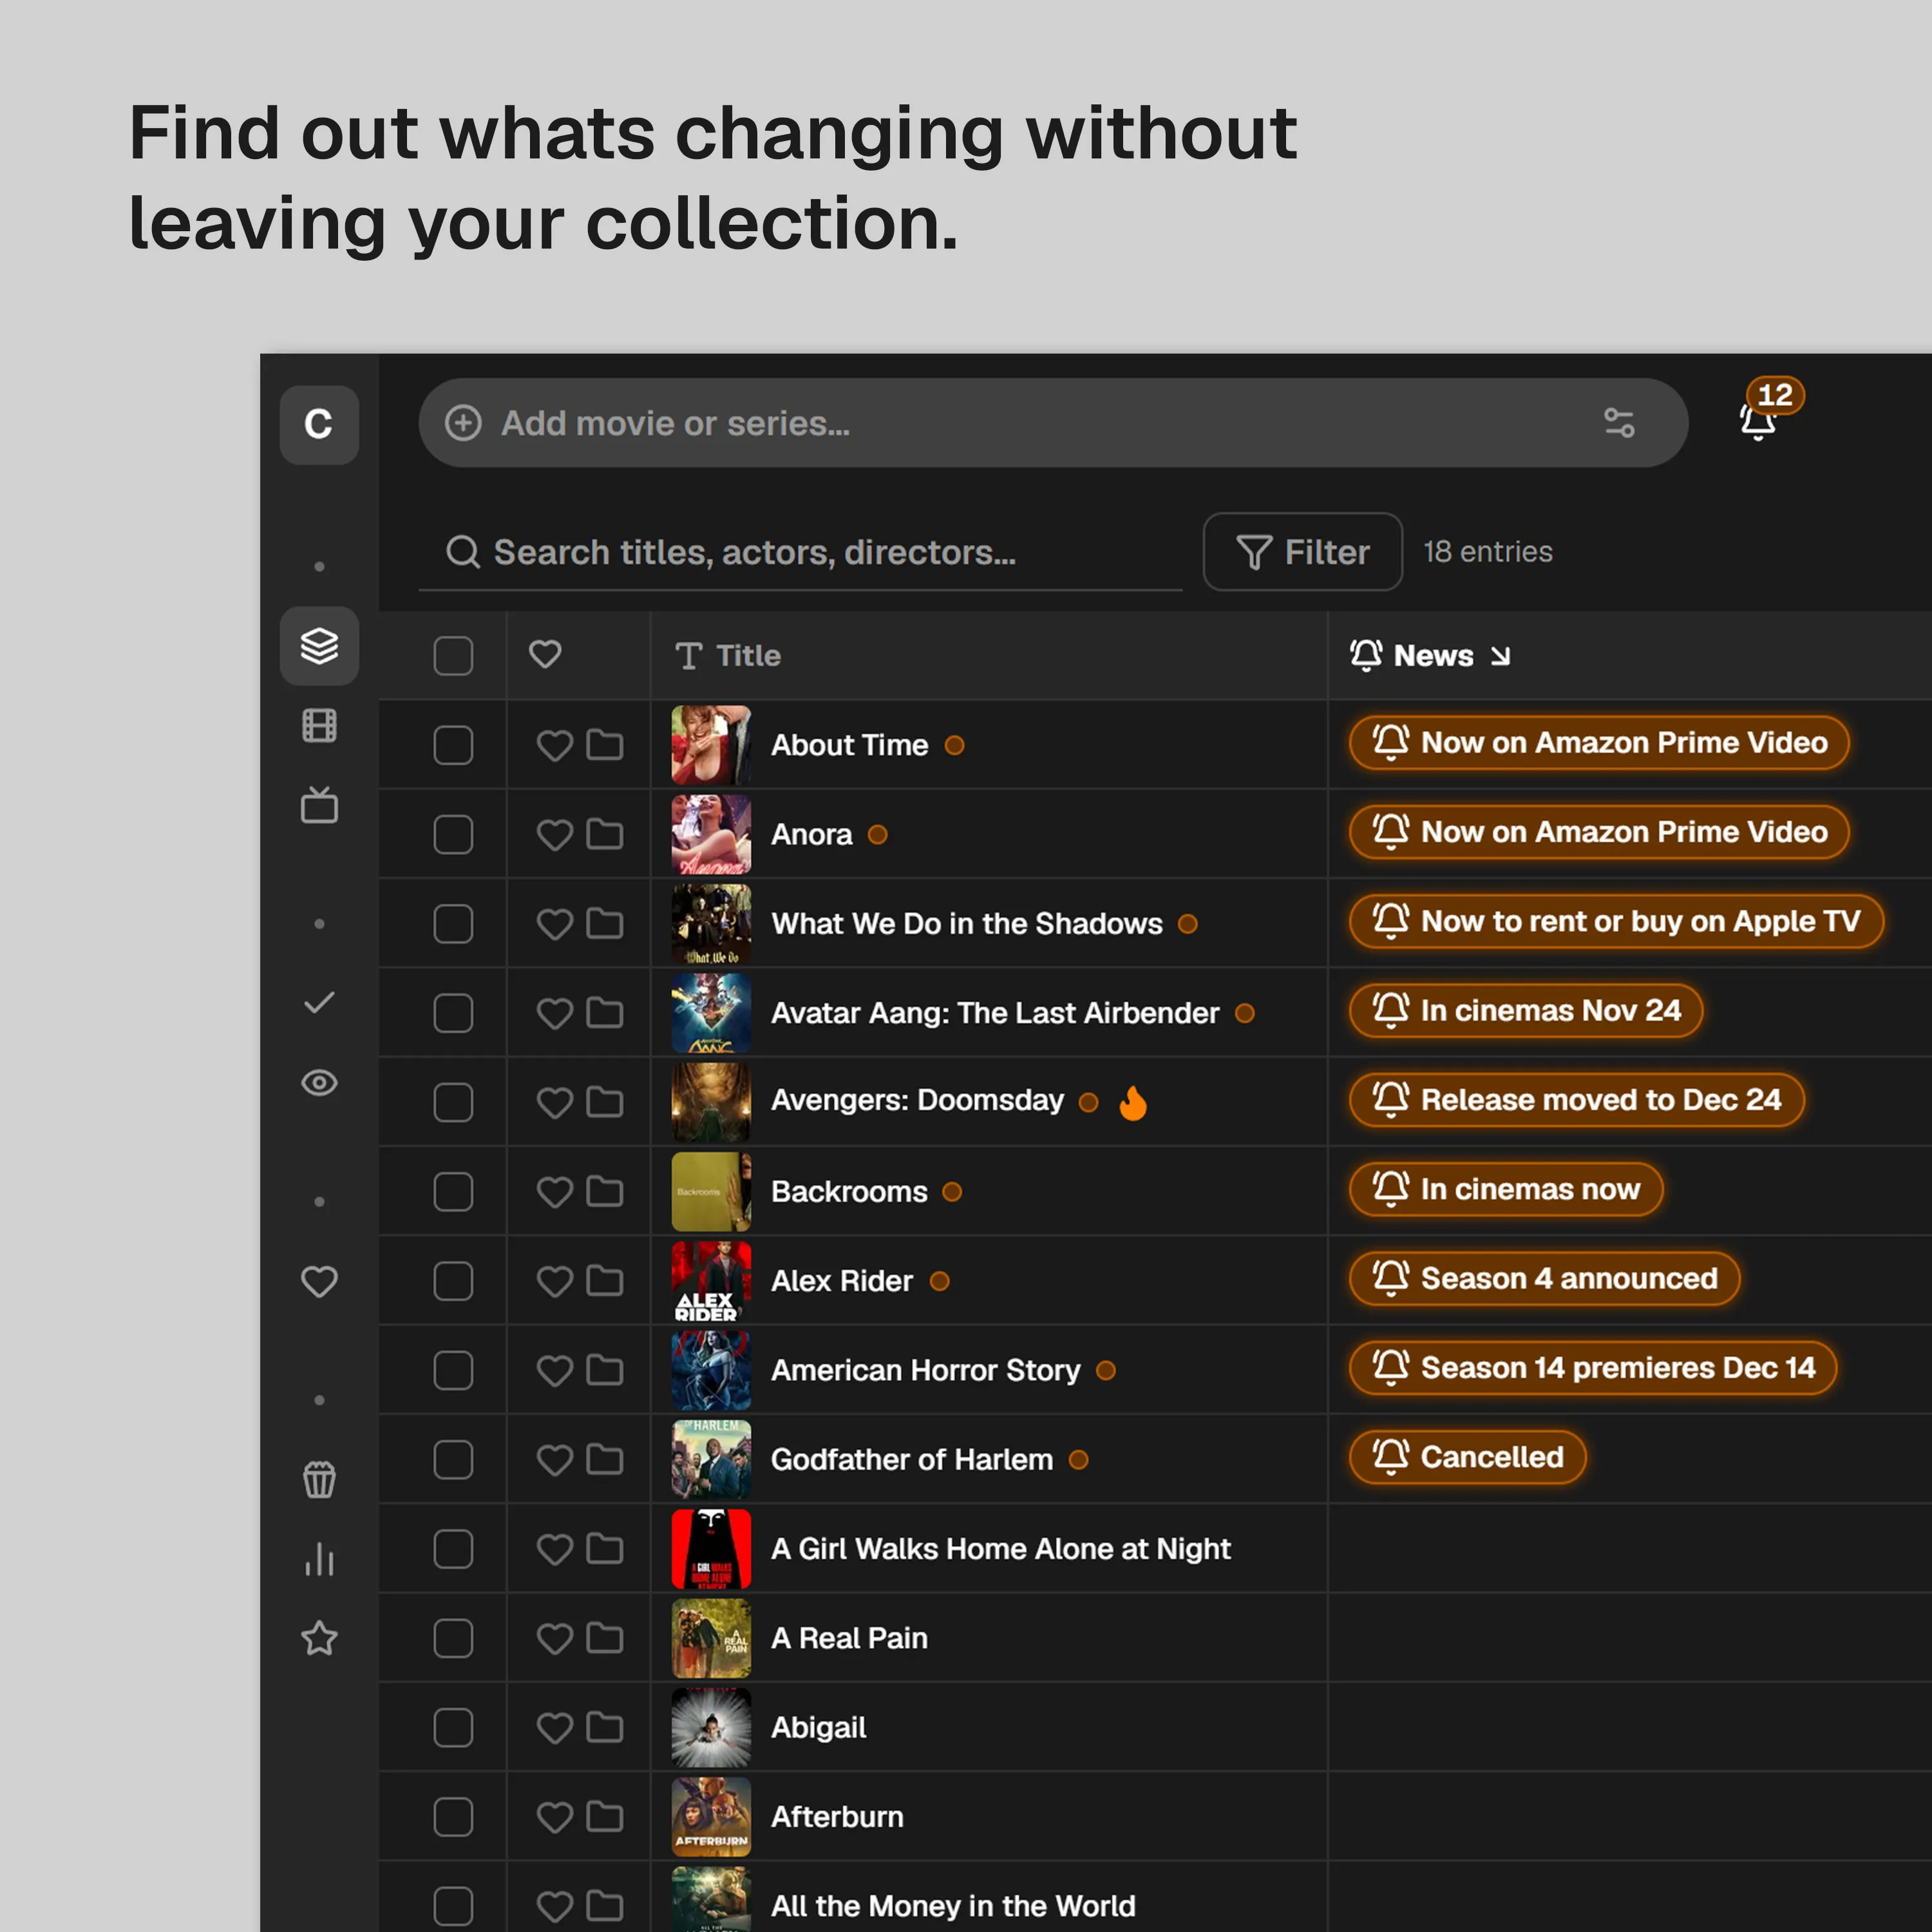This screenshot has width=1932, height=1932.
Task: Click the flame icon beside Avengers: Doomsday
Action: (1133, 1103)
